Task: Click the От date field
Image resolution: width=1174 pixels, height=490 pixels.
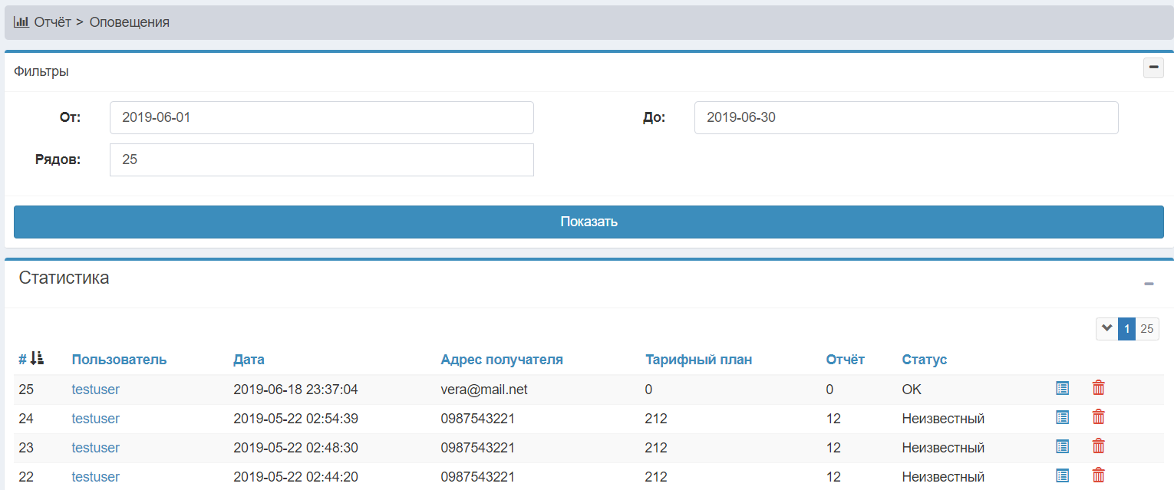Action: [322, 118]
